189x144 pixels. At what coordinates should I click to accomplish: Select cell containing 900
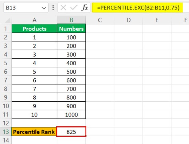coord(71,106)
